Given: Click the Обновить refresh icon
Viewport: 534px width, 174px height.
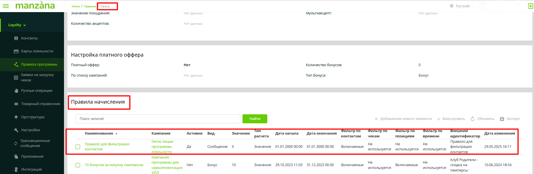Looking at the screenshot, I should click(473, 119).
